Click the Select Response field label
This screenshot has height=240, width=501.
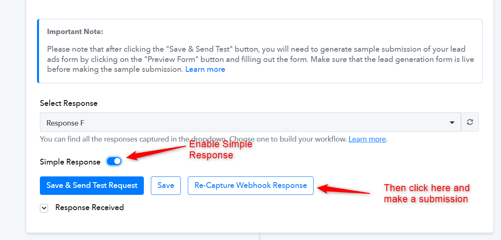coord(69,103)
